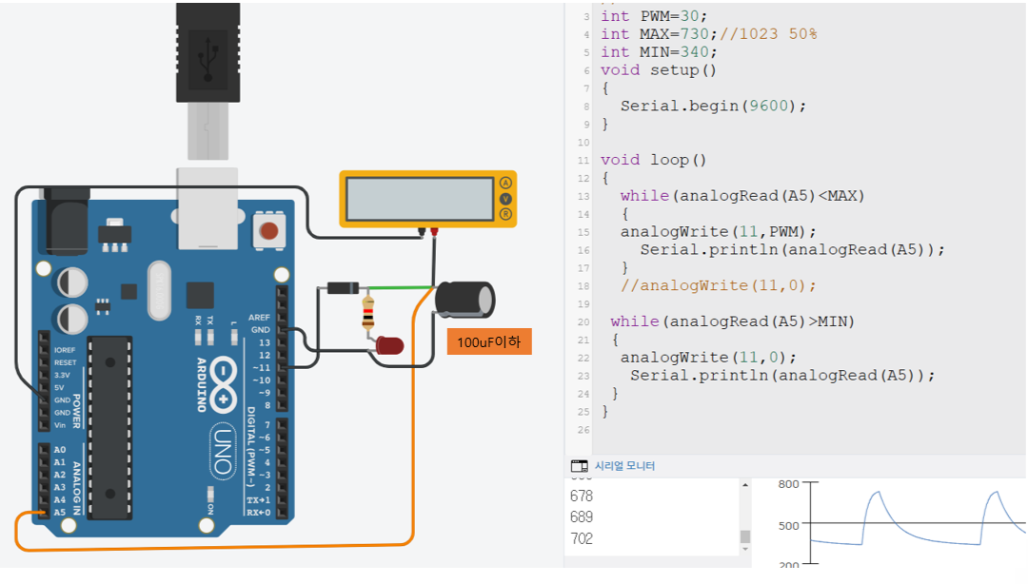Select the electrolytic capacitor component
The image size is (1028, 584).
point(465,299)
